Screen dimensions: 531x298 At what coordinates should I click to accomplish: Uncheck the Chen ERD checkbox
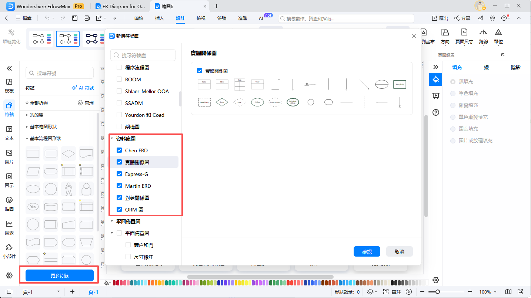[119, 150]
